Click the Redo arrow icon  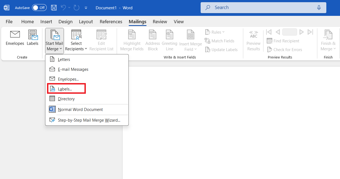[76, 8]
